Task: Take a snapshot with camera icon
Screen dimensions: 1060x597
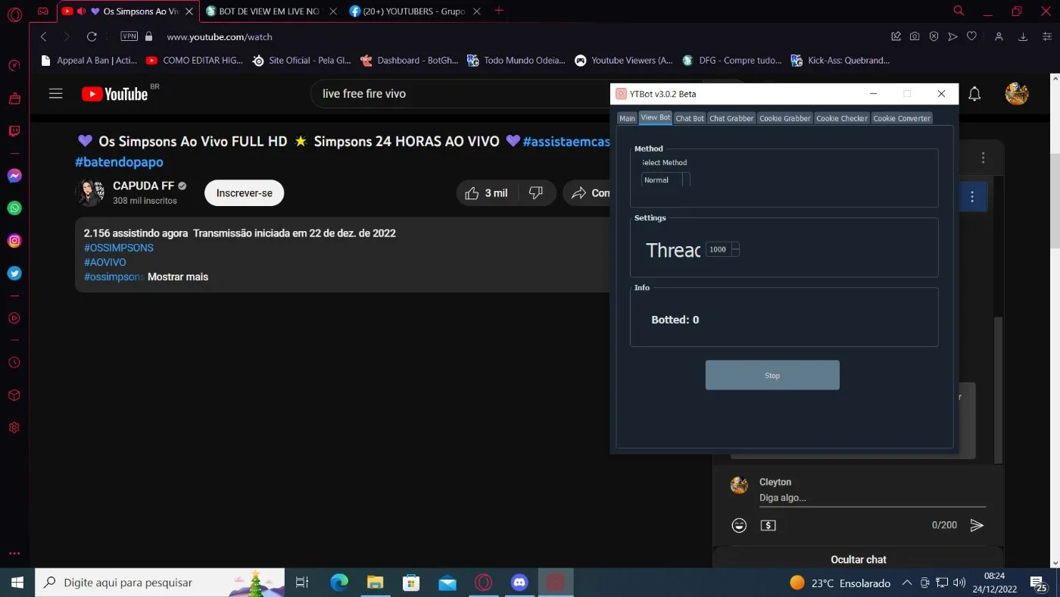Action: tap(915, 36)
